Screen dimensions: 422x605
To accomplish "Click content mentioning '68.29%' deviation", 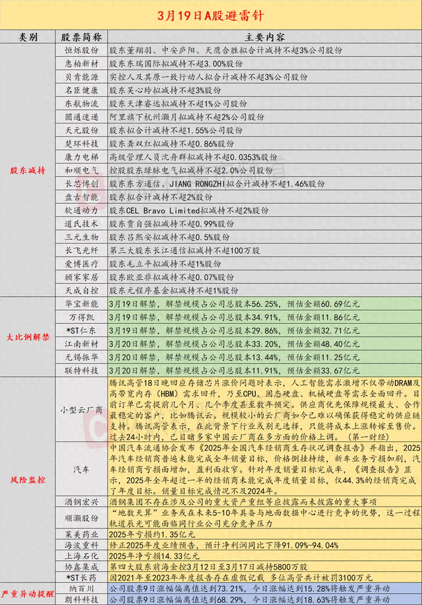I will (249, 600).
